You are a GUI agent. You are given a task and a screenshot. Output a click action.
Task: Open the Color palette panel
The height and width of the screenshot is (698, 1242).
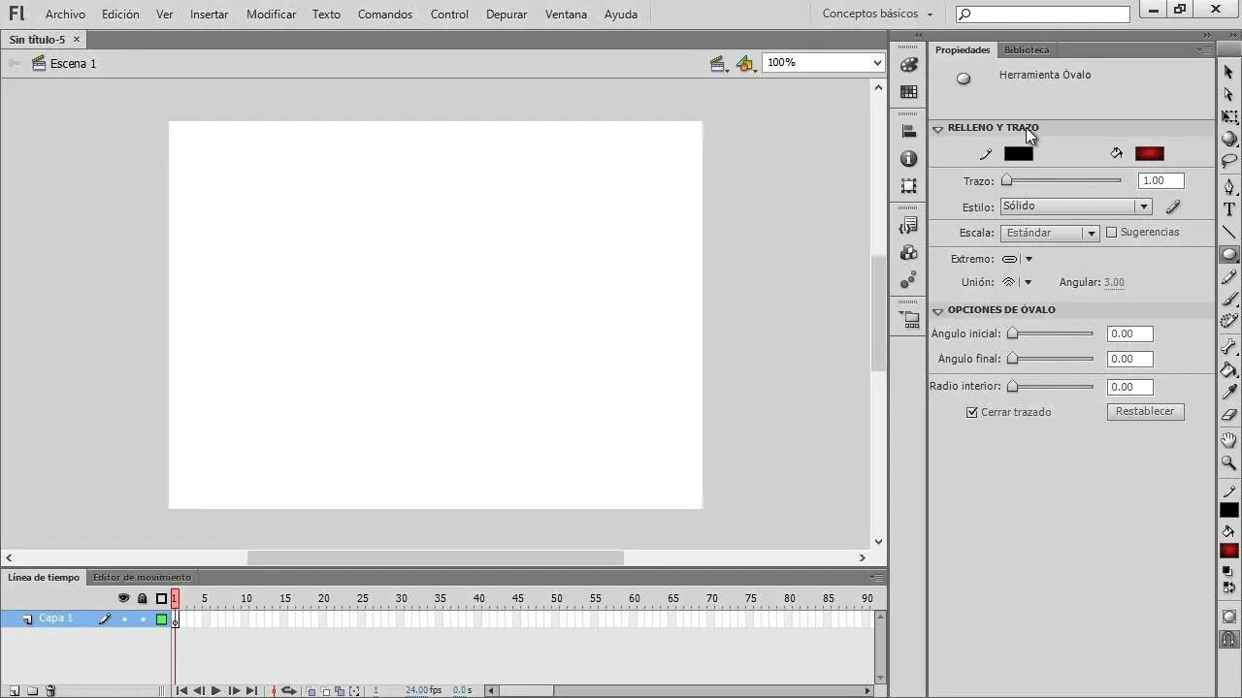tap(908, 65)
